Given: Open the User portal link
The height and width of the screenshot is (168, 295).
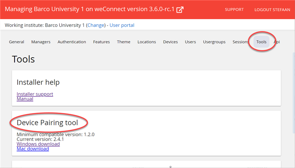Looking at the screenshot, I should click(x=122, y=25).
